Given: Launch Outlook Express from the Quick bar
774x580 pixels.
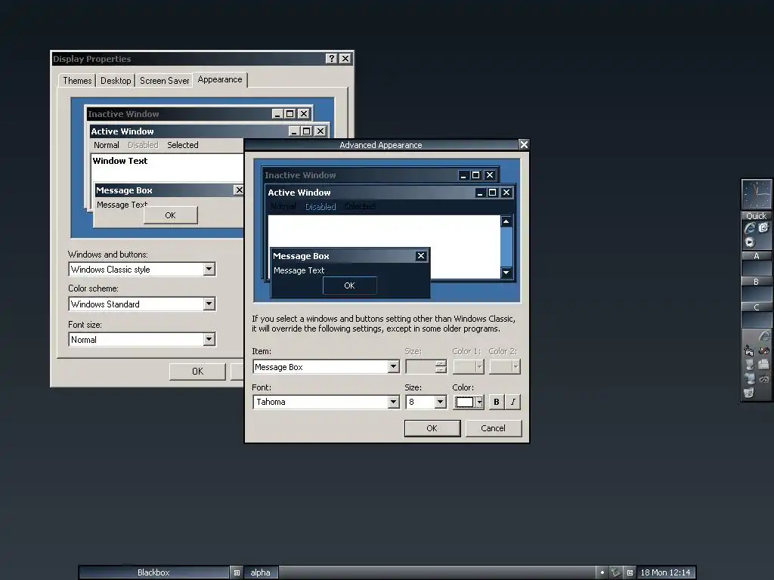Looking at the screenshot, I should tap(763, 228).
